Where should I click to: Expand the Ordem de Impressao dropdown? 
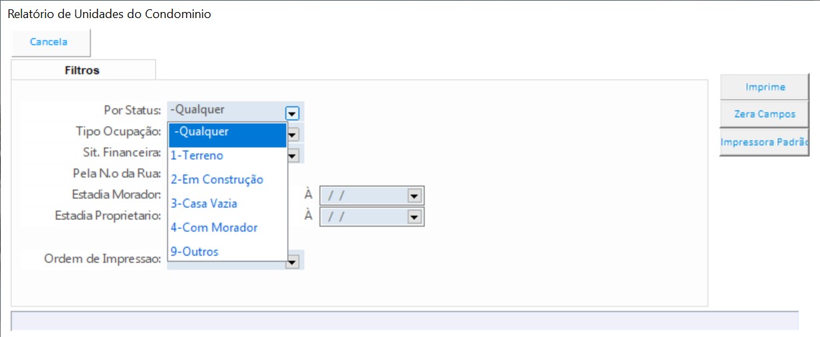(292, 263)
